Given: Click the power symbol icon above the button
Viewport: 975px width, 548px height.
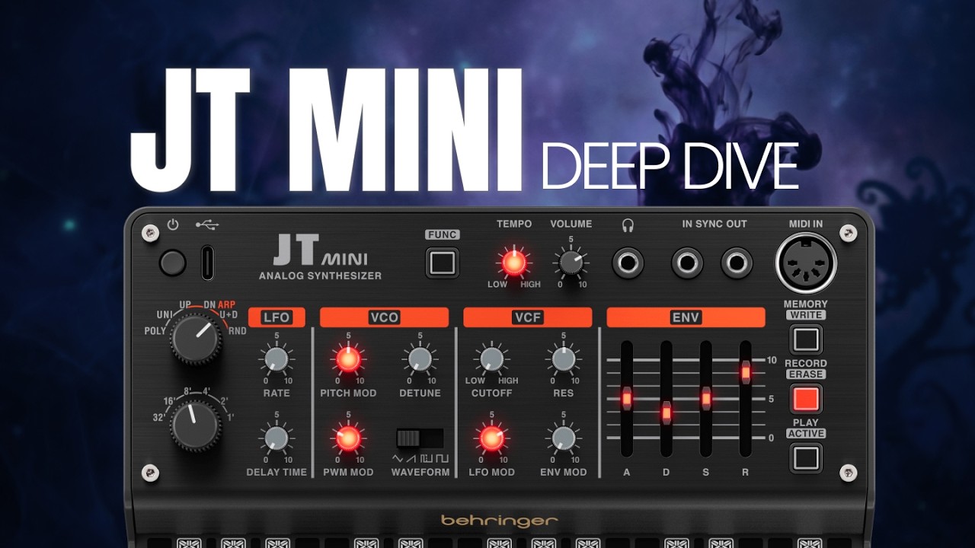Looking at the screenshot, I should [173, 225].
